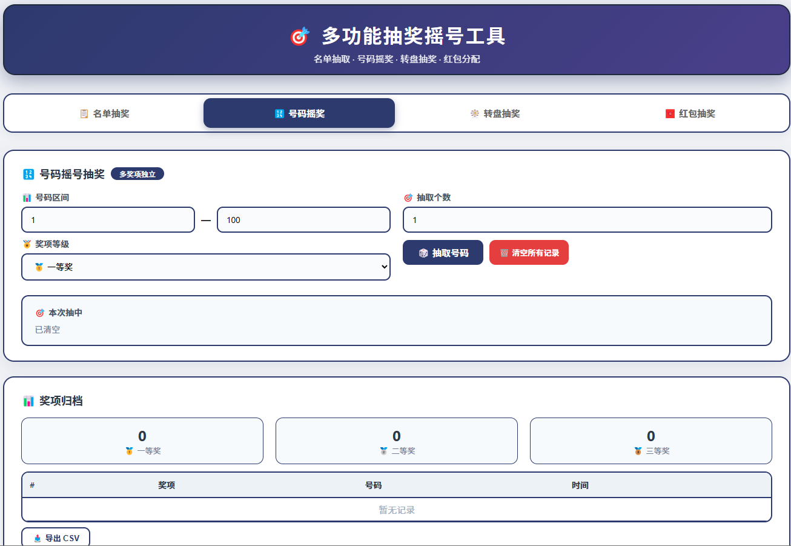Click the numbers icon on 号码摇奖 tab

pos(279,113)
